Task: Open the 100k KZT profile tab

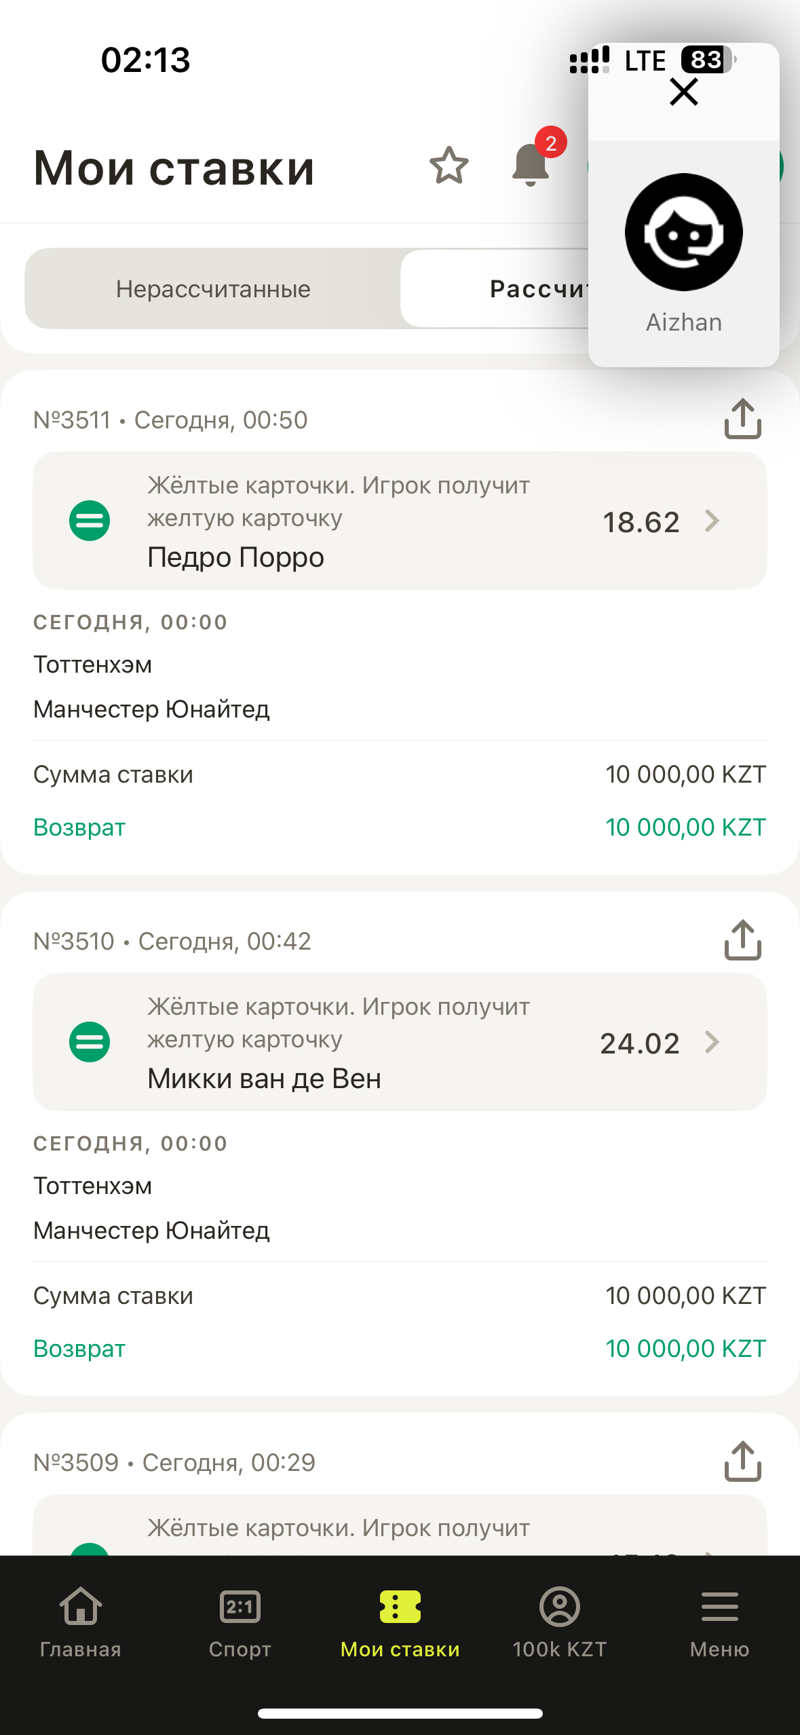Action: click(560, 1621)
